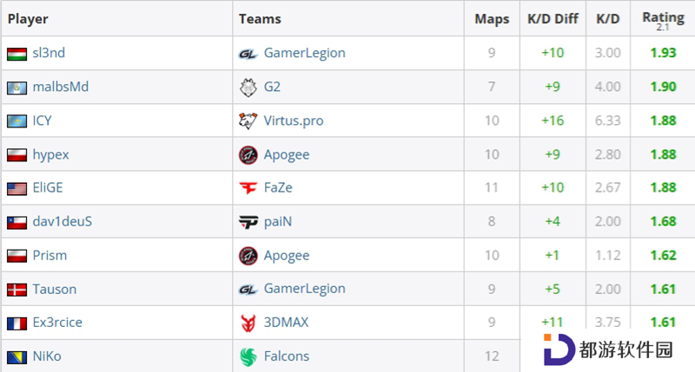Click the Player column header
This screenshot has height=372, width=695.
(28, 19)
